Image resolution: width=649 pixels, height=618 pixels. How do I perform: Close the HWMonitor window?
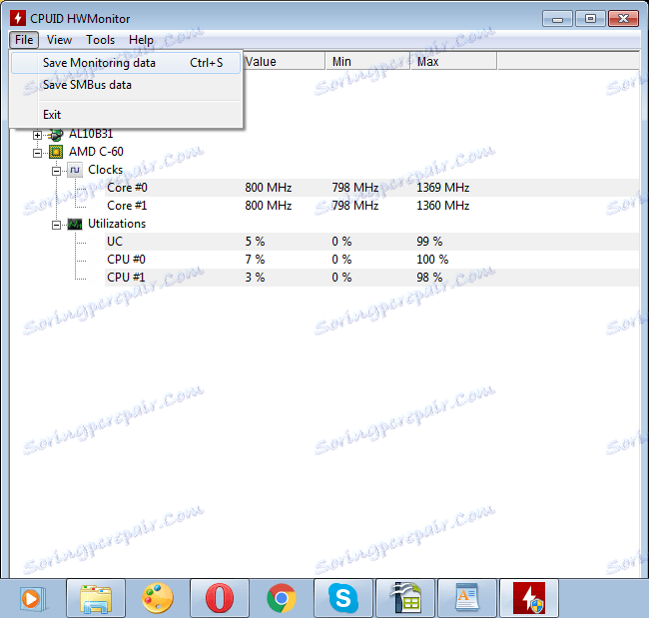pyautogui.click(x=623, y=19)
